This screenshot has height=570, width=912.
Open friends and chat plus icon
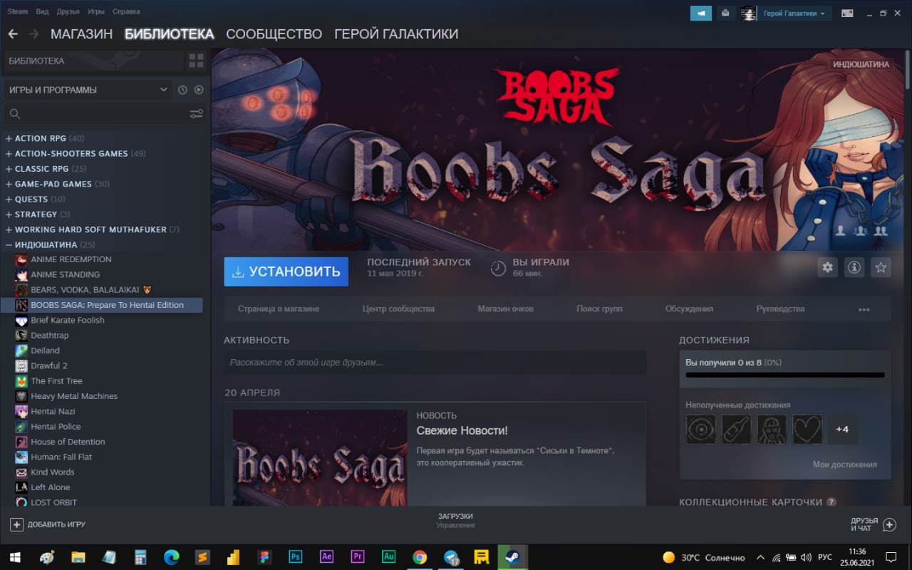point(889,524)
